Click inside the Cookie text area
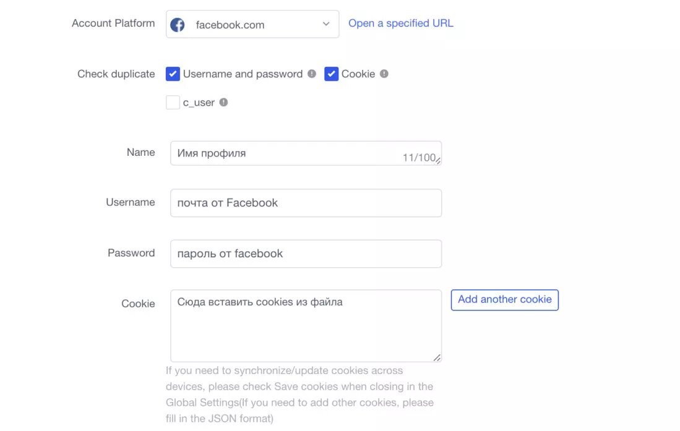 pyautogui.click(x=306, y=326)
